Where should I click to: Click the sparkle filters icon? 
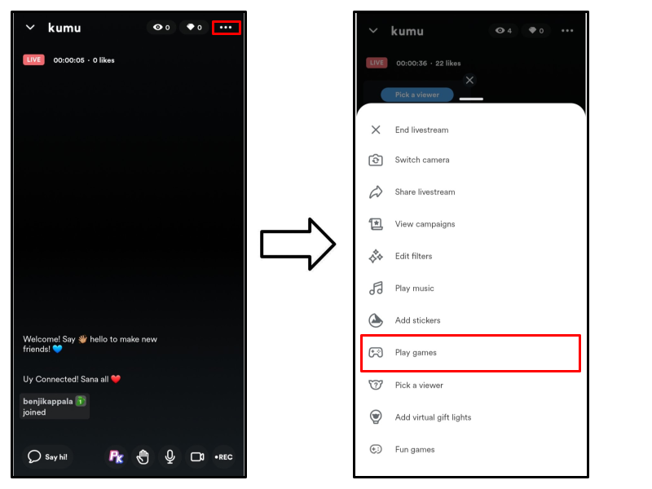(376, 256)
